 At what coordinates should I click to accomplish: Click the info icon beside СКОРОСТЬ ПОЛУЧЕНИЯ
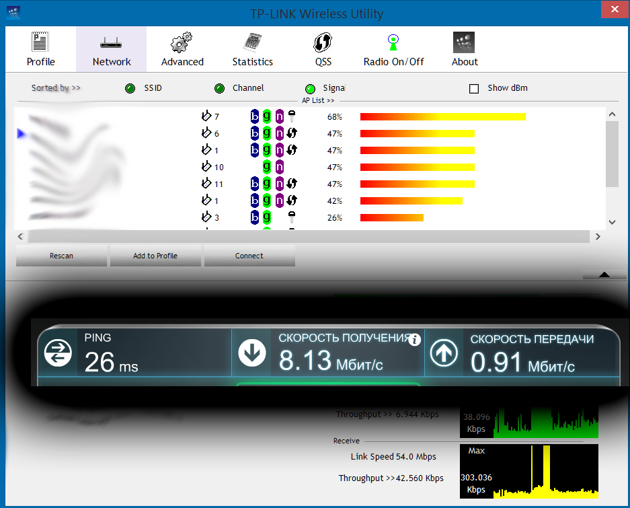(x=414, y=340)
